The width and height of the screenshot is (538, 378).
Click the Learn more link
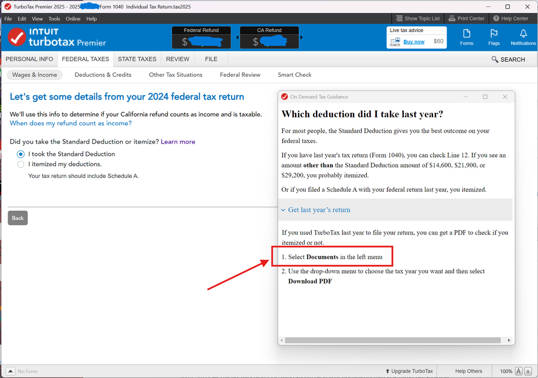(x=178, y=142)
